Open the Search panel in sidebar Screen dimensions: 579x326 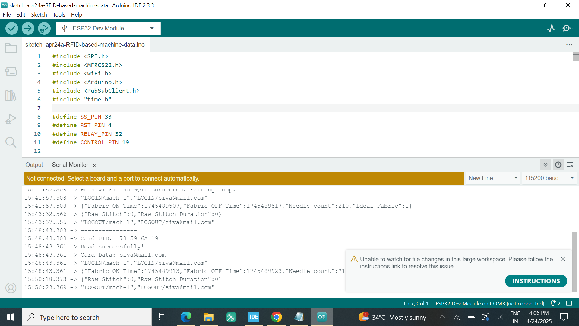(11, 142)
